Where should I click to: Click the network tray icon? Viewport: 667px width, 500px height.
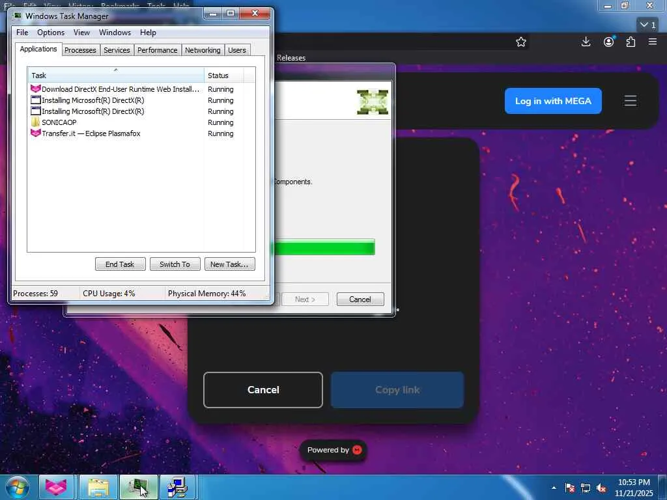pyautogui.click(x=586, y=488)
